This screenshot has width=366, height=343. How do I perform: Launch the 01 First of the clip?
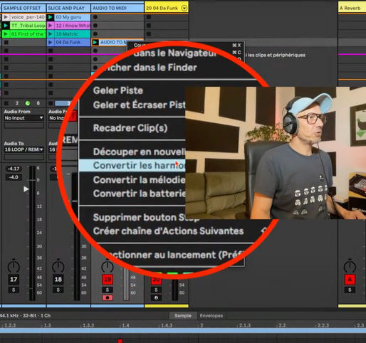(6, 34)
